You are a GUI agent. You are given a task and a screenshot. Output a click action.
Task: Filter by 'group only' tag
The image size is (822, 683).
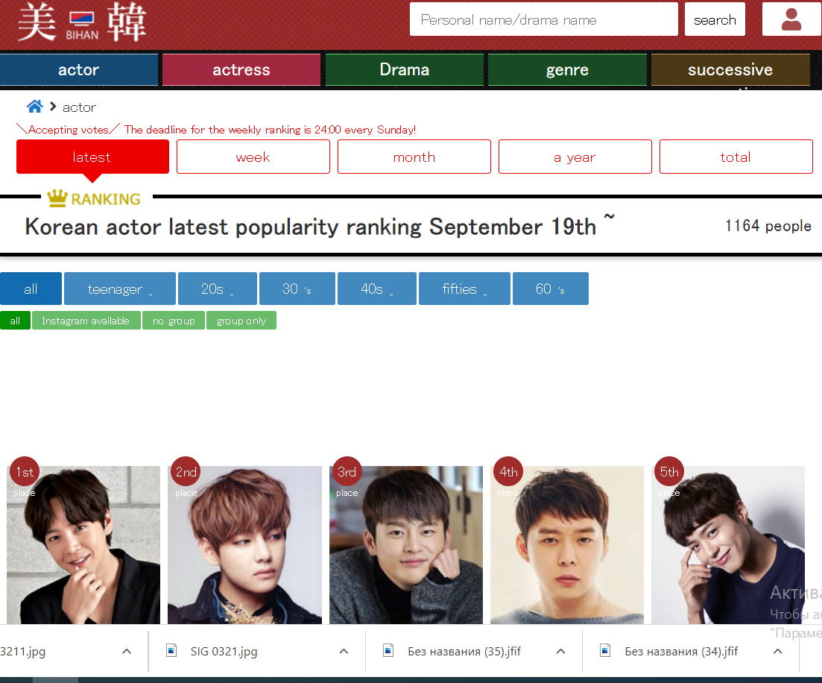pos(241,321)
